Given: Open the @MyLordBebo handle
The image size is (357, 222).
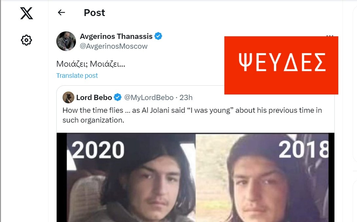Looking at the screenshot, I should coord(149,97).
